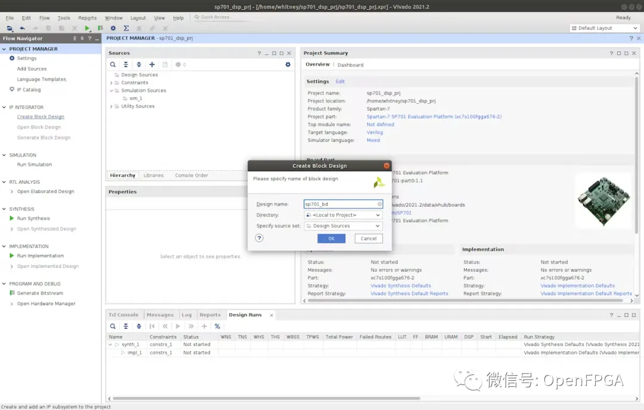This screenshot has height=410, width=644.
Task: Open Sources panel gear settings
Action: [x=288, y=64]
